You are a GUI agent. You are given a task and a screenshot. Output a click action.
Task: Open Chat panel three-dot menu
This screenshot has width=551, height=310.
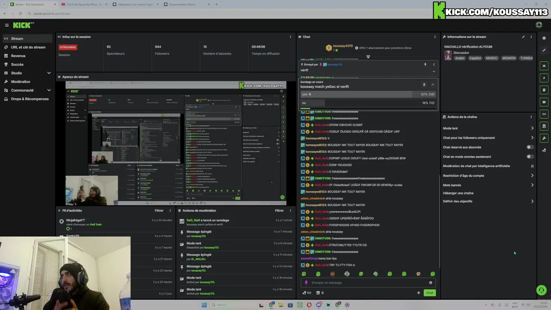[435, 37]
